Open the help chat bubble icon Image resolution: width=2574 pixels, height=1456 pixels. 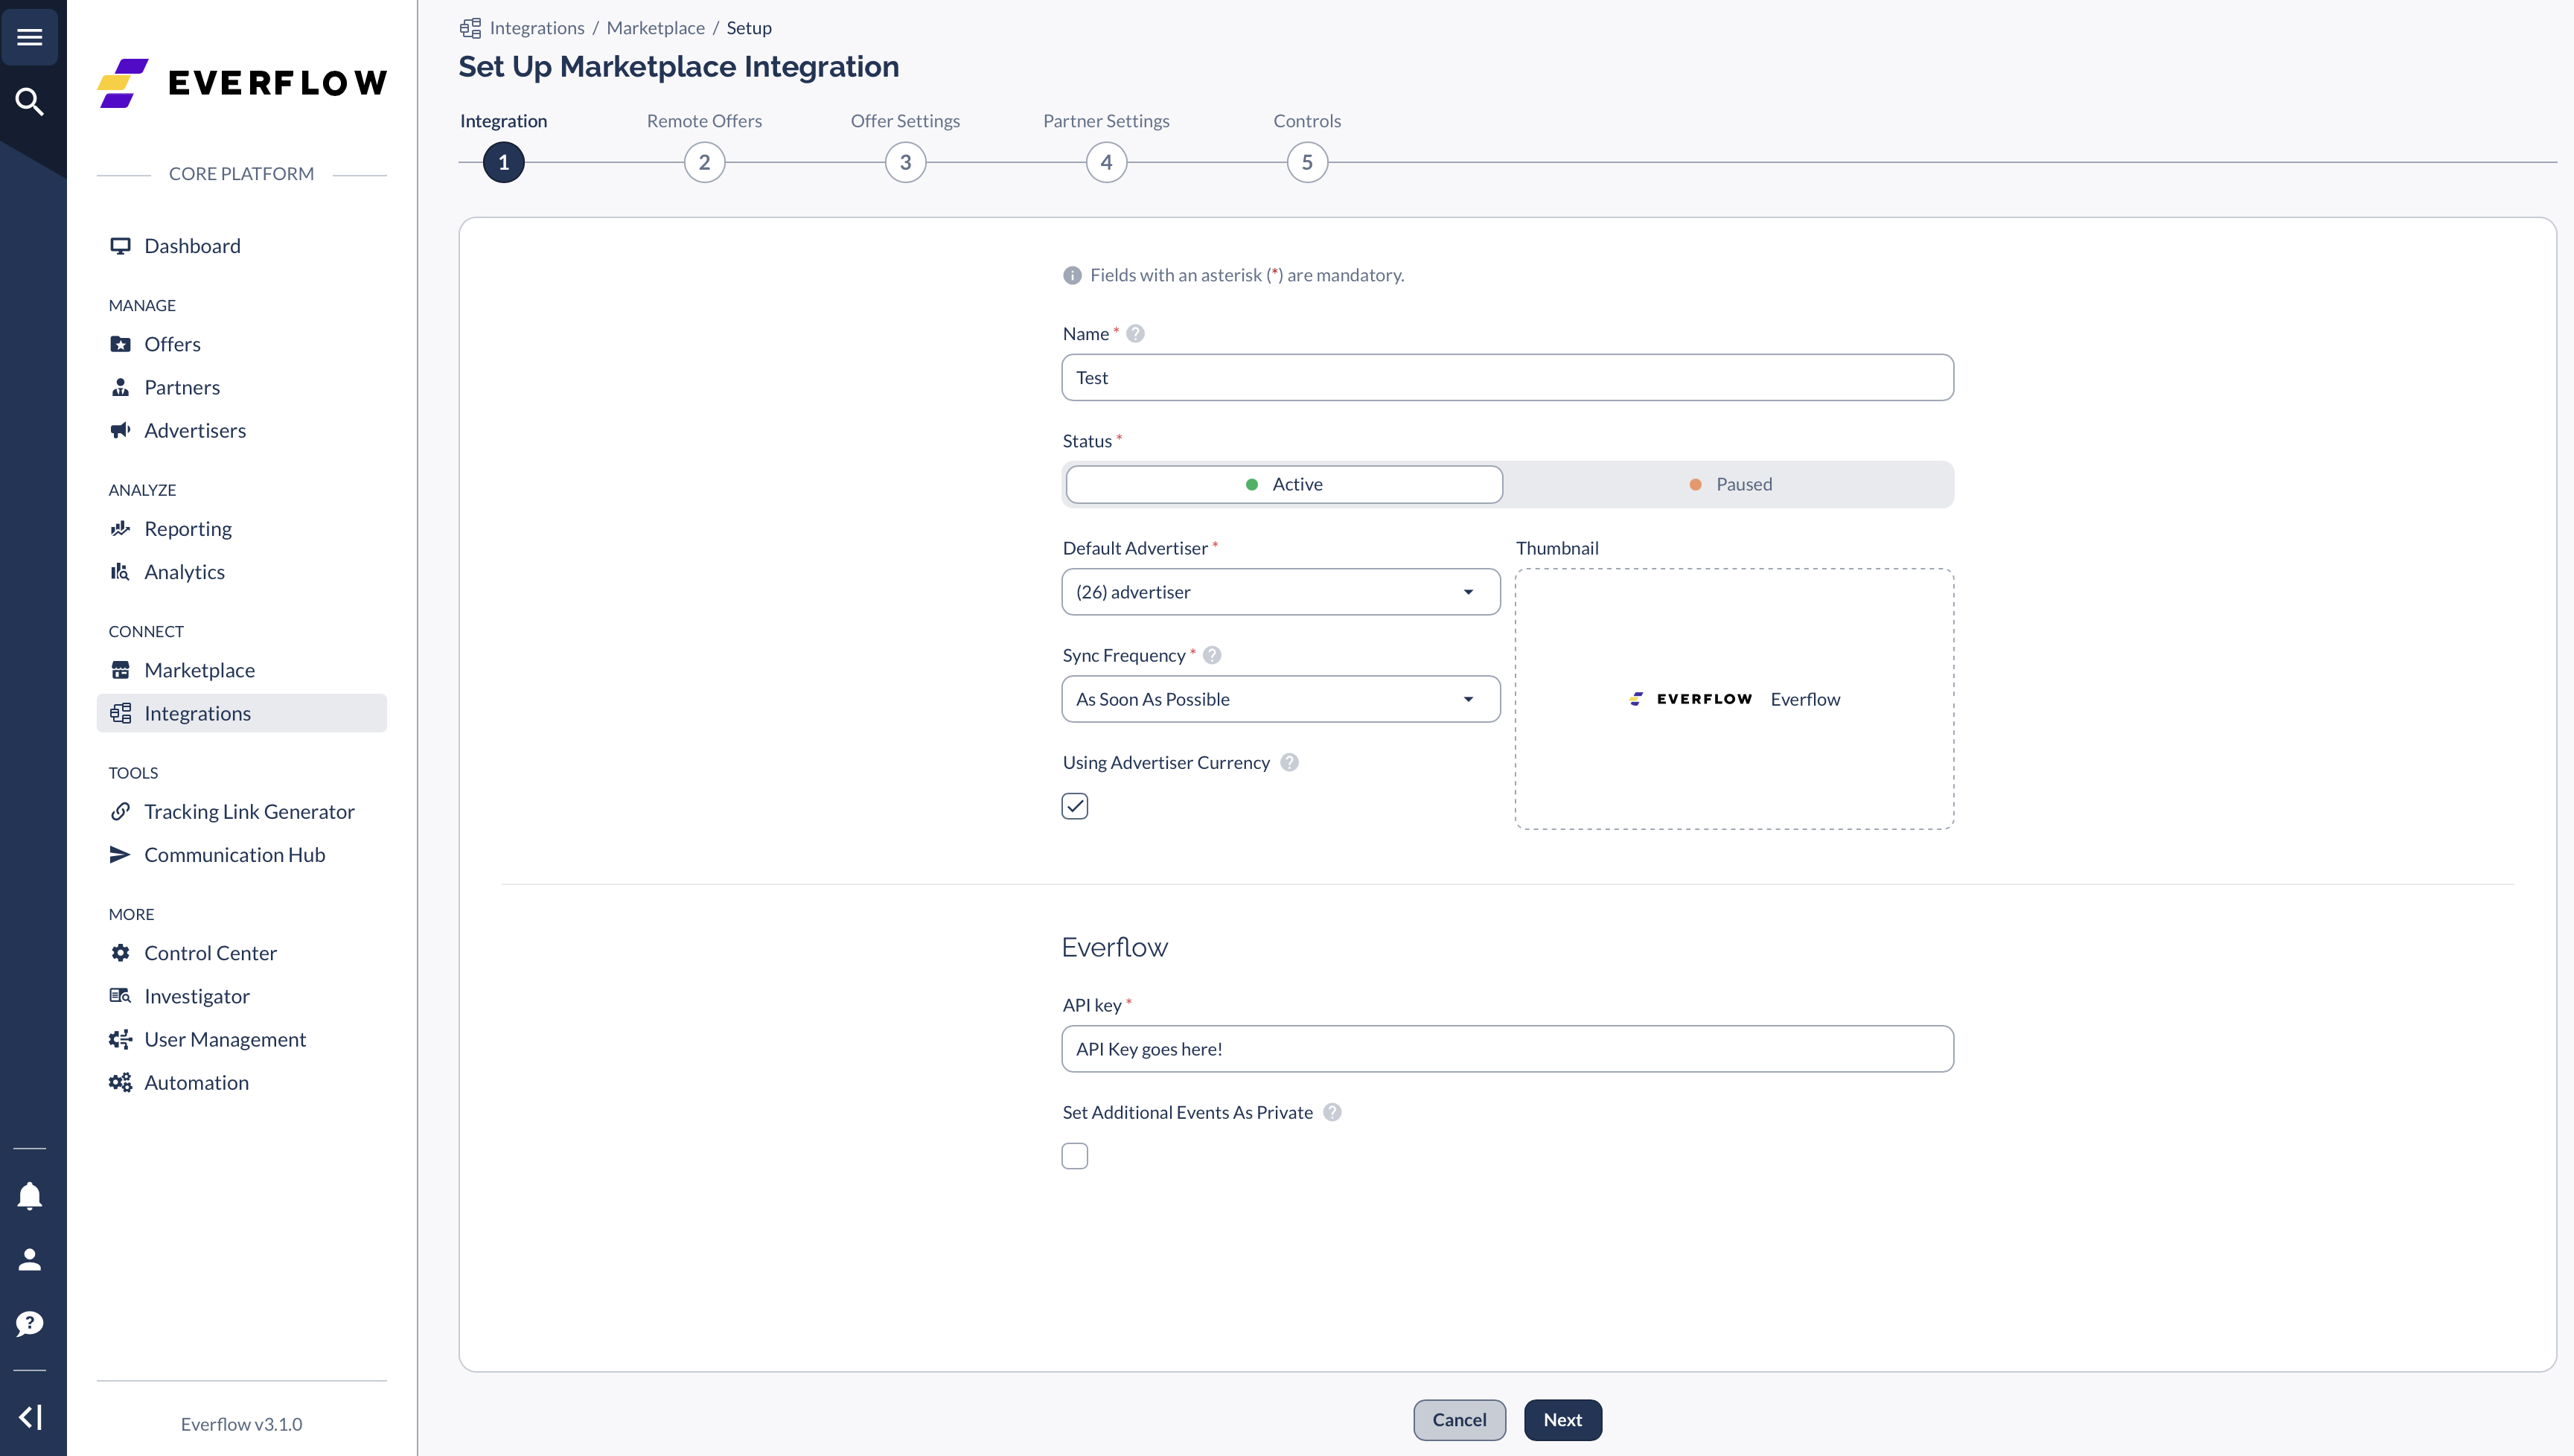[x=30, y=1323]
